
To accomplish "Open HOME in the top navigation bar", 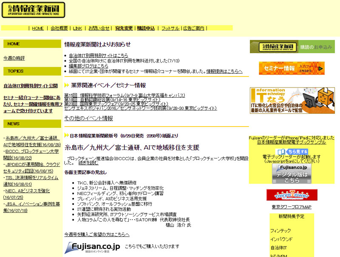I will (x=38, y=28).
